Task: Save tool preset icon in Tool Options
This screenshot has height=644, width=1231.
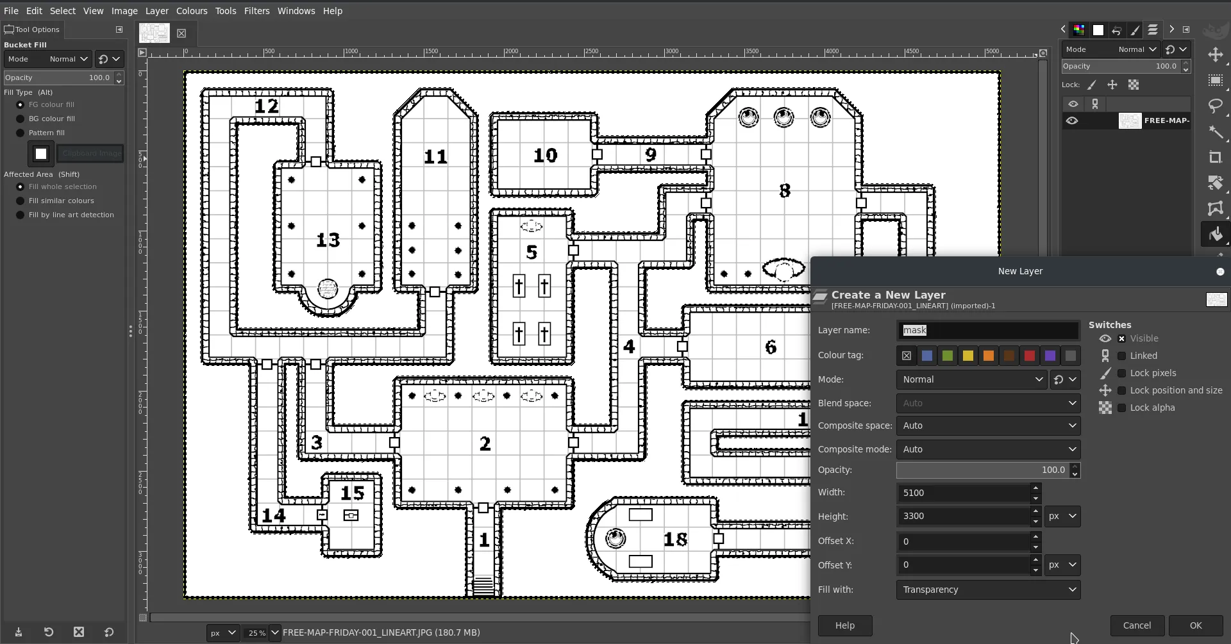Action: click(19, 632)
